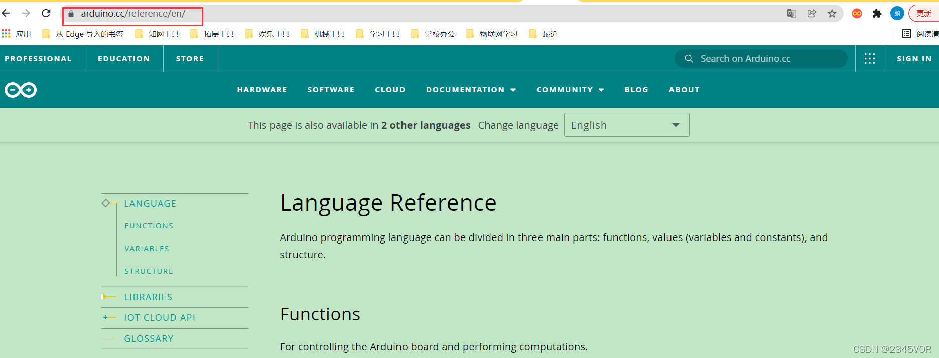939x358 pixels.
Task: Open LIBRARIES in the sidebar
Action: click(148, 297)
